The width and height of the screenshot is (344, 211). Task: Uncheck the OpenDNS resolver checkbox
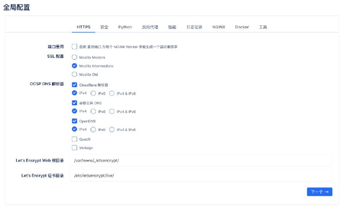click(x=74, y=121)
